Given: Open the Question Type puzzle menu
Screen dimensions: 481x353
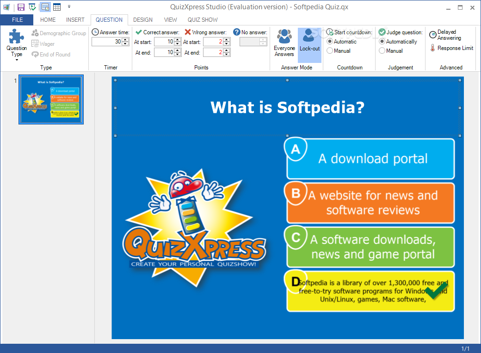Looking at the screenshot, I should 17,44.
